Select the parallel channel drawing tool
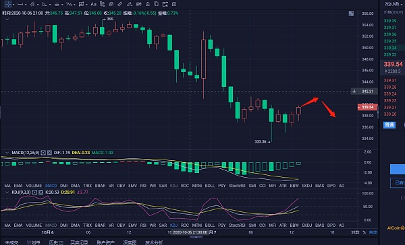The width and height of the screenshot is (405, 245). tap(32, 4)
